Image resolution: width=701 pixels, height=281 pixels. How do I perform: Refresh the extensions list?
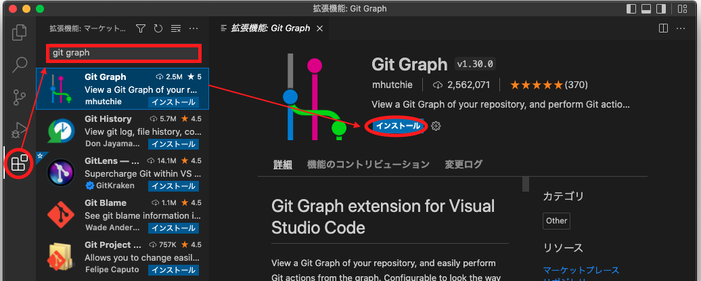click(158, 28)
